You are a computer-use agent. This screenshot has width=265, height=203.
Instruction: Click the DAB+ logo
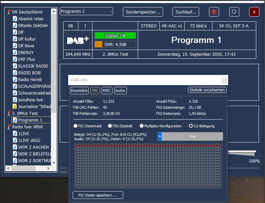pyautogui.click(x=78, y=40)
